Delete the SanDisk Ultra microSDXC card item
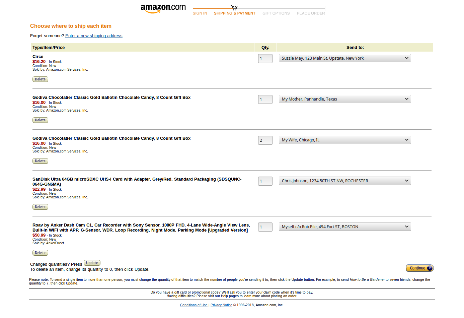Image resolution: width=464 pixels, height=318 pixels. point(40,207)
